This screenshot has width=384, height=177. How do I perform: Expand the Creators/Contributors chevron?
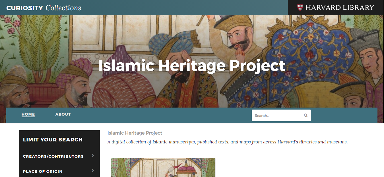[93, 156]
